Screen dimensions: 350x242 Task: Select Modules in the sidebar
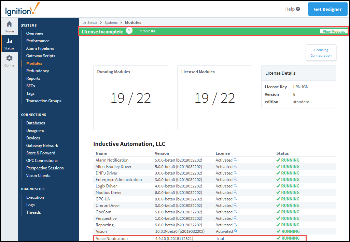[34, 63]
